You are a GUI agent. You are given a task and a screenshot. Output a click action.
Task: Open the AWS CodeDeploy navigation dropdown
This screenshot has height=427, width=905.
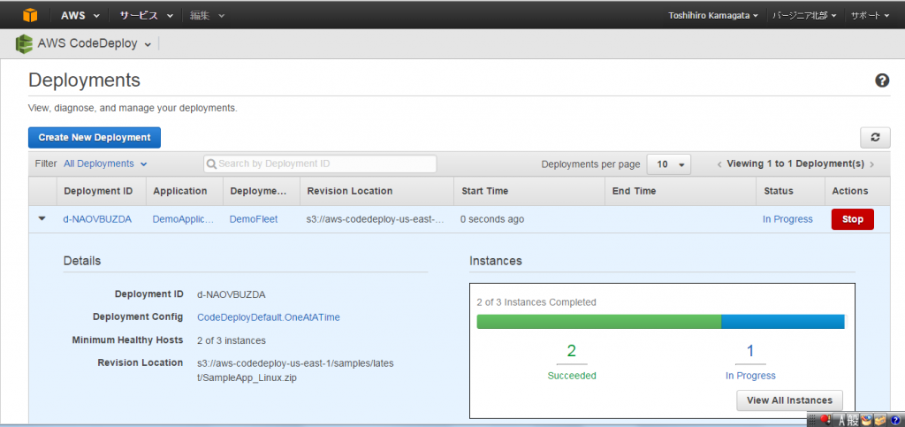click(x=94, y=44)
